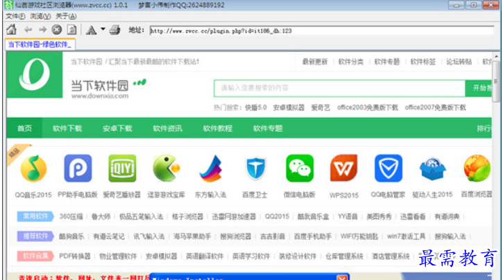Click the address URL field
The width and height of the screenshot is (503, 280).
click(321, 30)
